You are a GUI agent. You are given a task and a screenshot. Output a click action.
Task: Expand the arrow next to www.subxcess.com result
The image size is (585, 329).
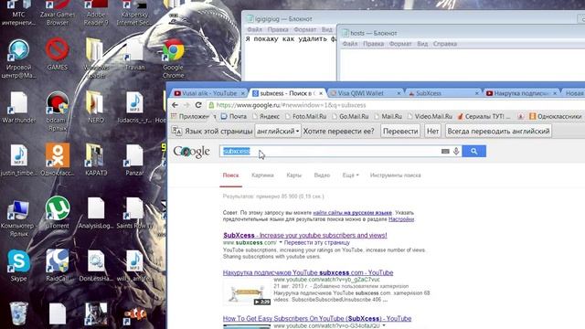(281, 242)
